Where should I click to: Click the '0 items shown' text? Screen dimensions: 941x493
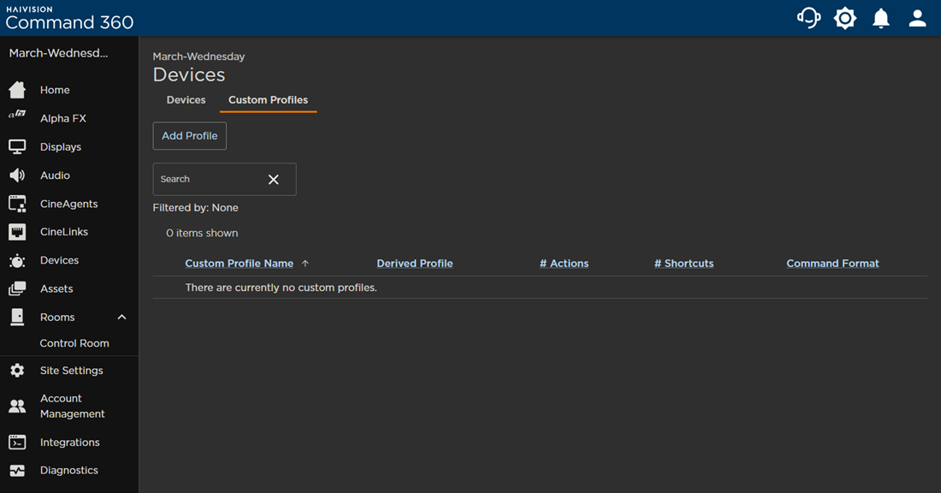click(202, 233)
